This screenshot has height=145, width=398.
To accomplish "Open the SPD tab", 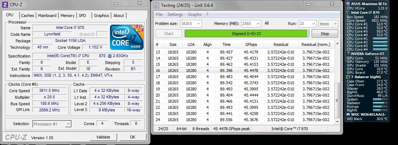I will click(82, 16).
